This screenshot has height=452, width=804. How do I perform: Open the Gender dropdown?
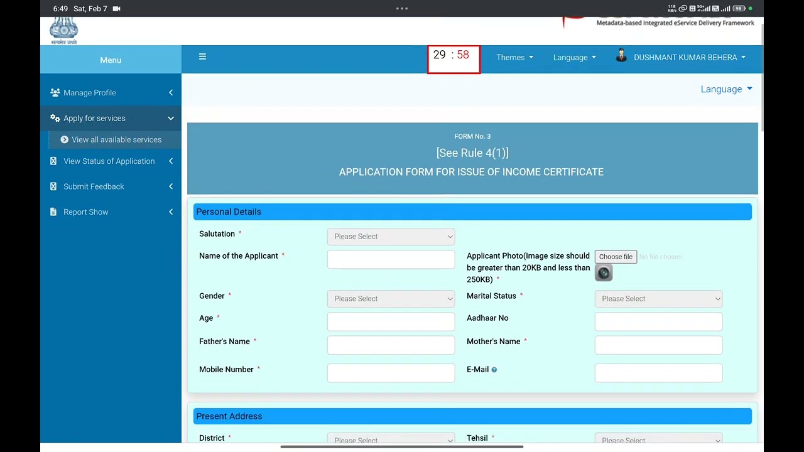(x=391, y=299)
